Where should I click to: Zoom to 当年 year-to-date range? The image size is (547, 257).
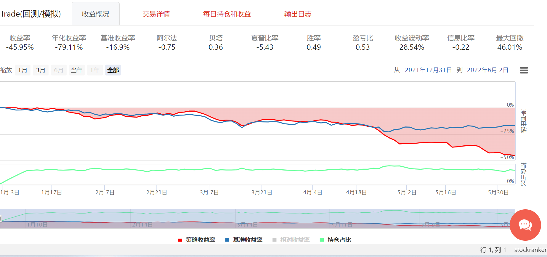(77, 70)
